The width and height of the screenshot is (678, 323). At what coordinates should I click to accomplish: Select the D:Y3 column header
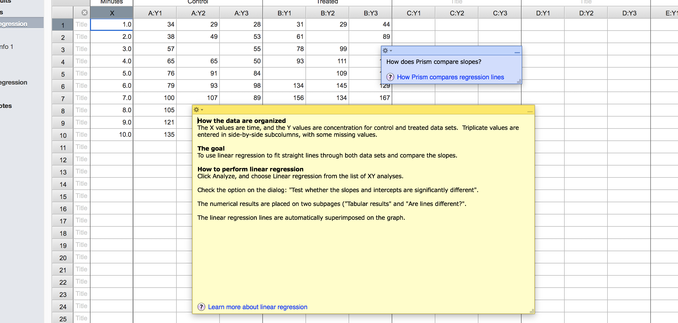click(629, 13)
